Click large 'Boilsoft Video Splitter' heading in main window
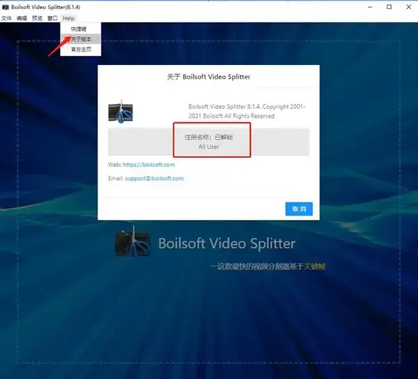 [227, 244]
